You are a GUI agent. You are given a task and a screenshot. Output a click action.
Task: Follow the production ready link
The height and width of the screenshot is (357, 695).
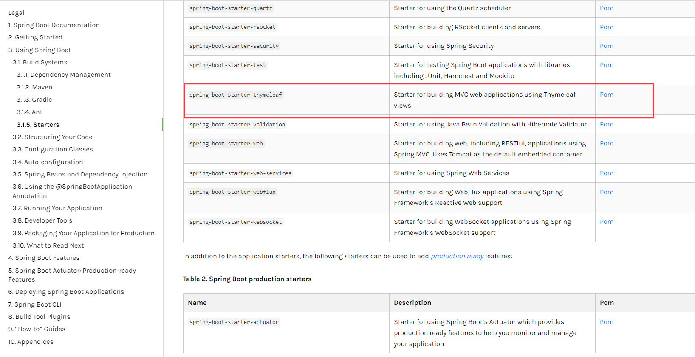coord(457,256)
